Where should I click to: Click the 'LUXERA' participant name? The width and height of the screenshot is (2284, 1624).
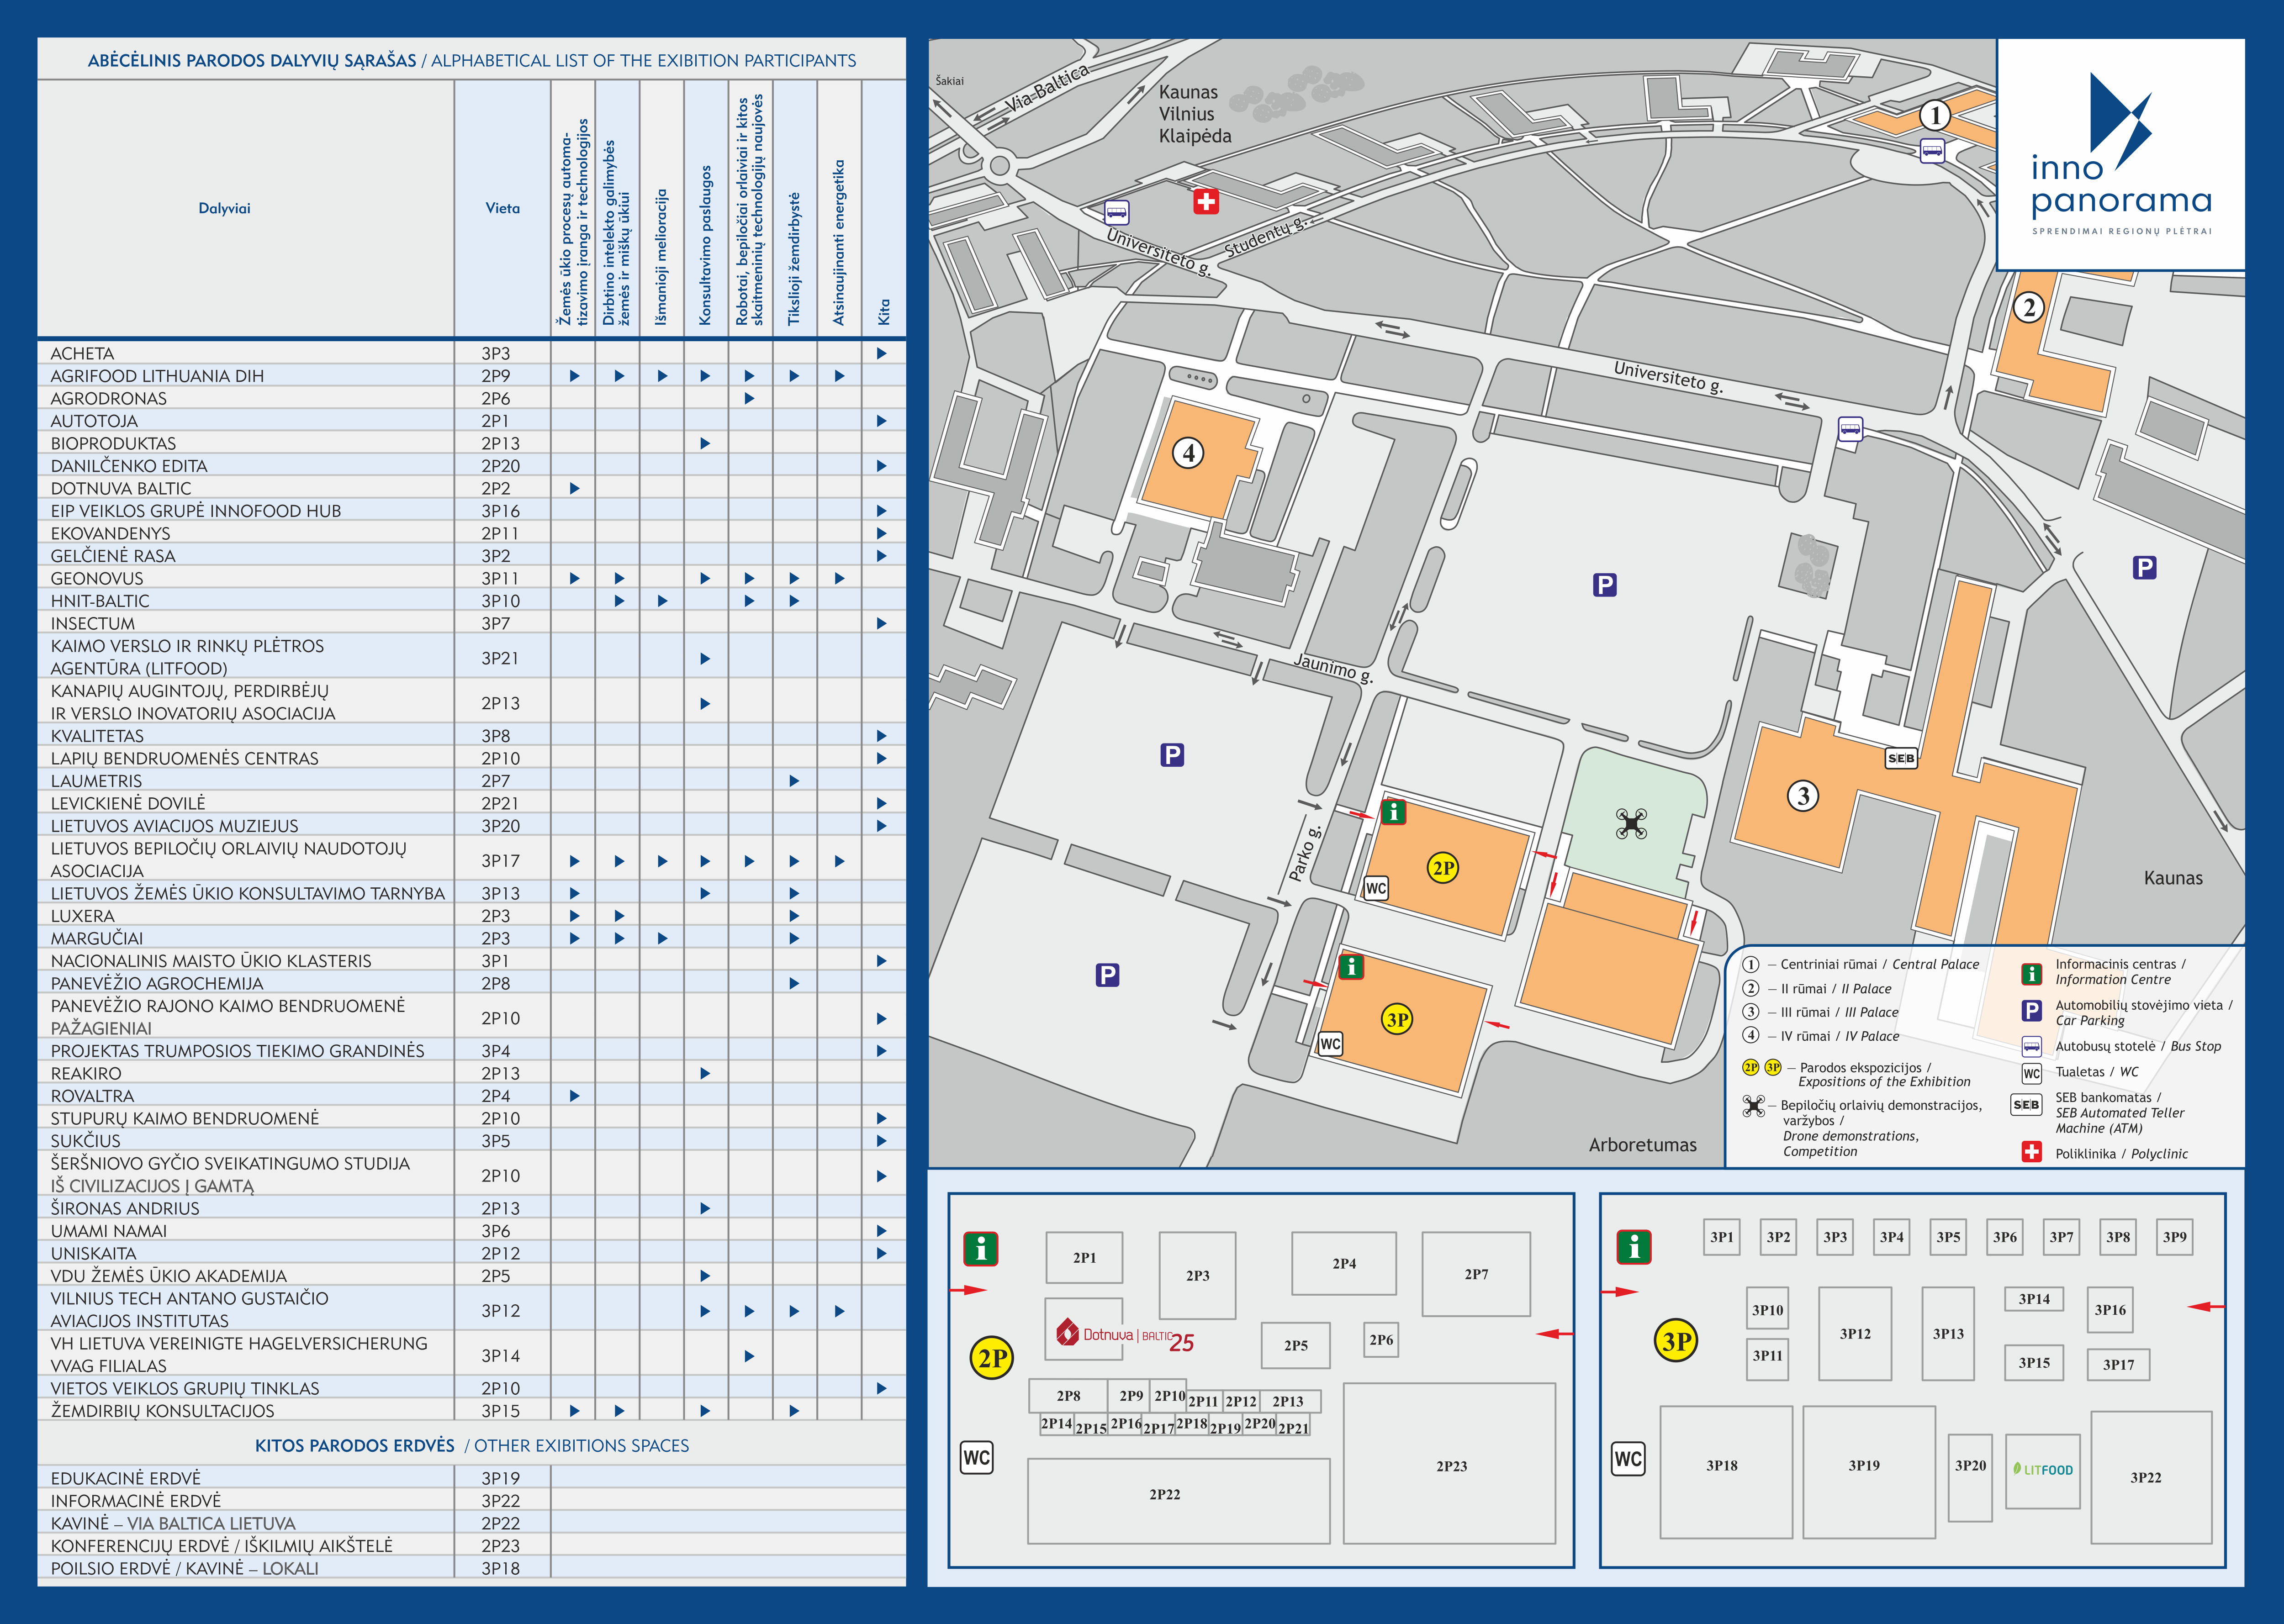point(82,916)
